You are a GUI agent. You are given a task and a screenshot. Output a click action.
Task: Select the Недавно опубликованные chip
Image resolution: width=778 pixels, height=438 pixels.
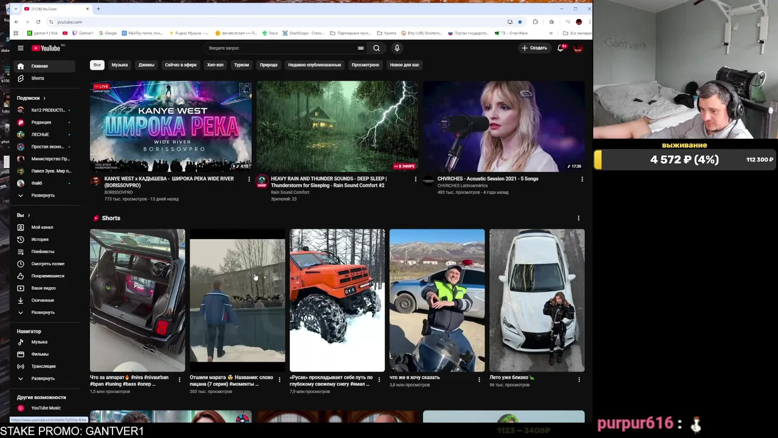point(314,64)
